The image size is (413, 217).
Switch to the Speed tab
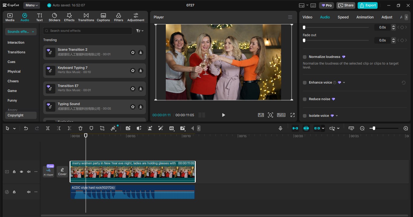[x=343, y=17]
